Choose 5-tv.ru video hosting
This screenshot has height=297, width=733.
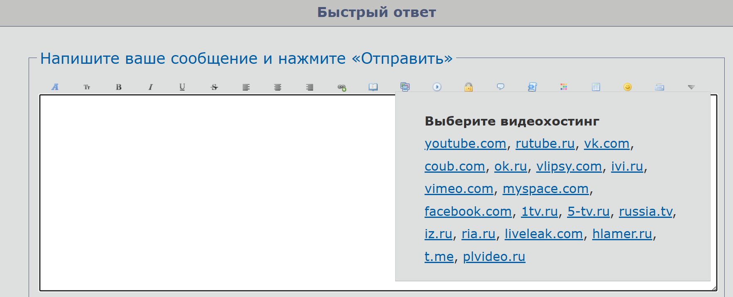coord(589,212)
